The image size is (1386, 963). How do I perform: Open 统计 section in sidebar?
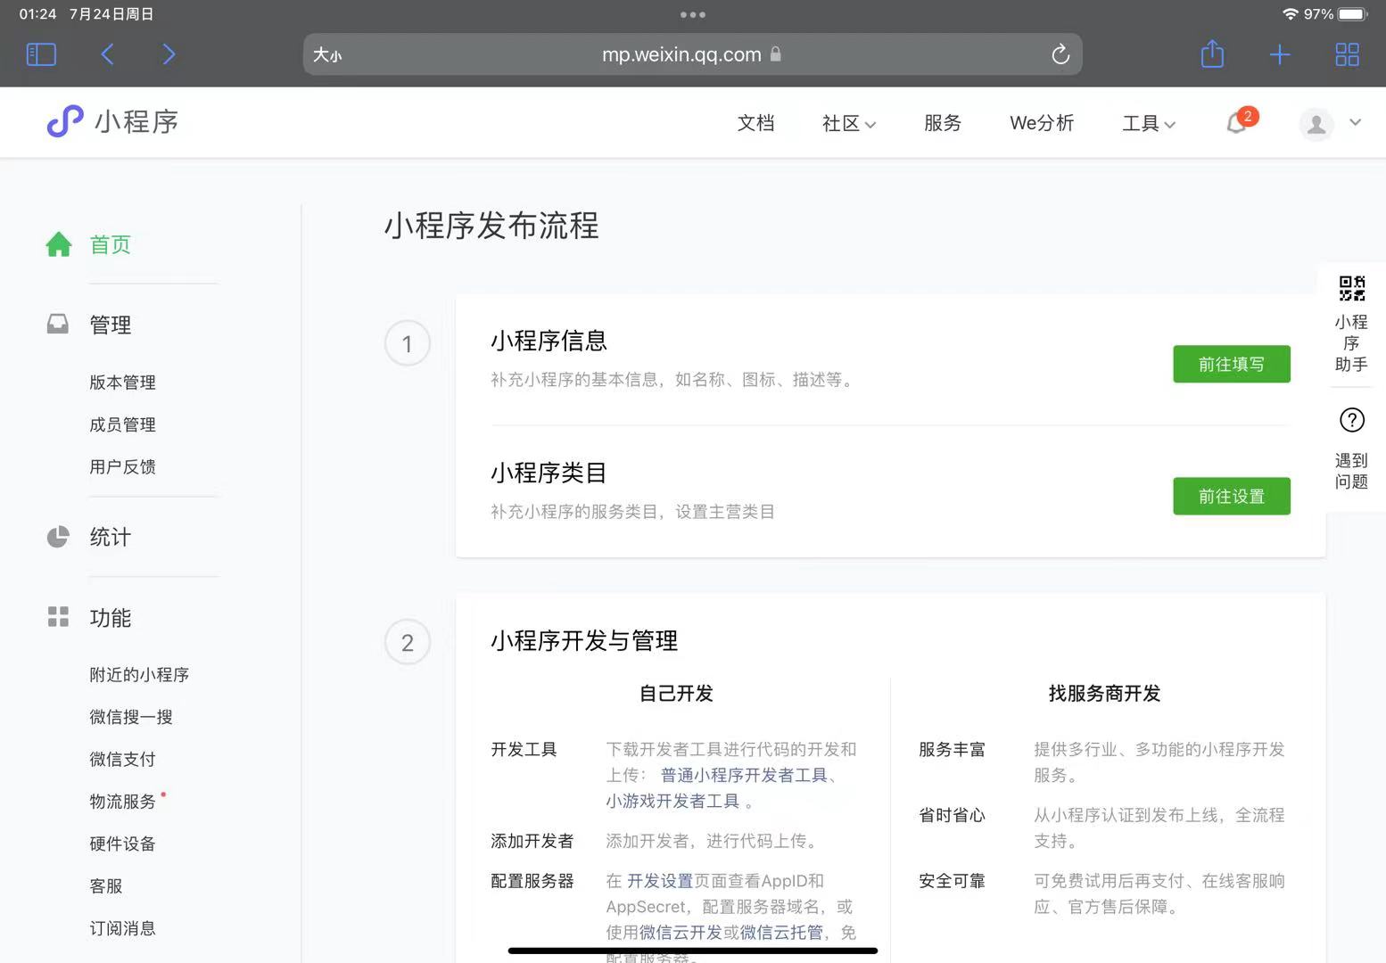point(111,537)
